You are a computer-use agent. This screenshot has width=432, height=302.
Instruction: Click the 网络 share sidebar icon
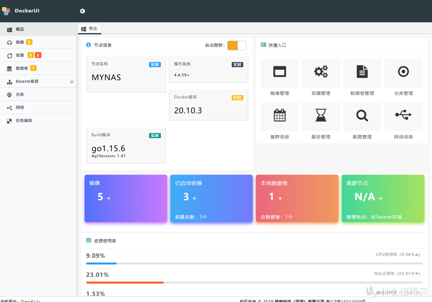pos(9,108)
